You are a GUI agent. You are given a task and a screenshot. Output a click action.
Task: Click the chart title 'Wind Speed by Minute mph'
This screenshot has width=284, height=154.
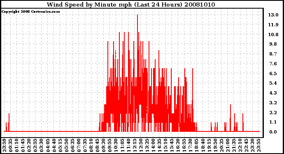[x=89, y=5]
